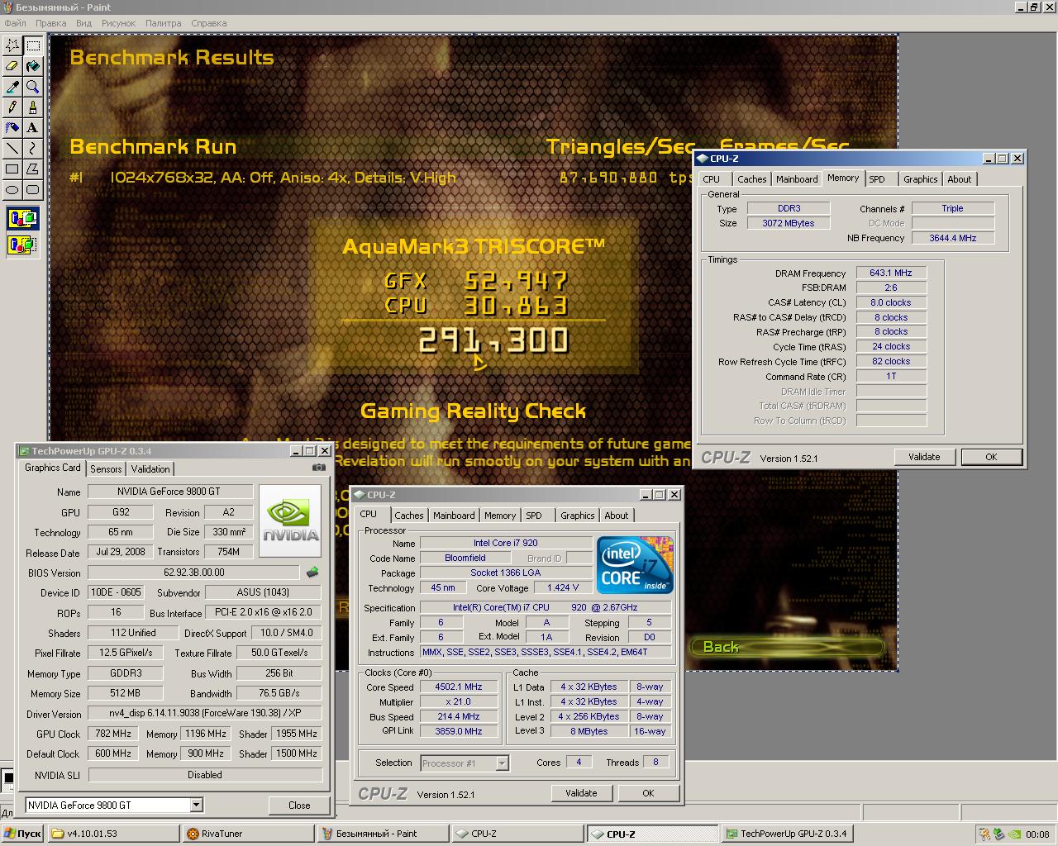The height and width of the screenshot is (846, 1058).
Task: Click the BIOS save chip icon in GPU-Z
Action: click(x=312, y=572)
